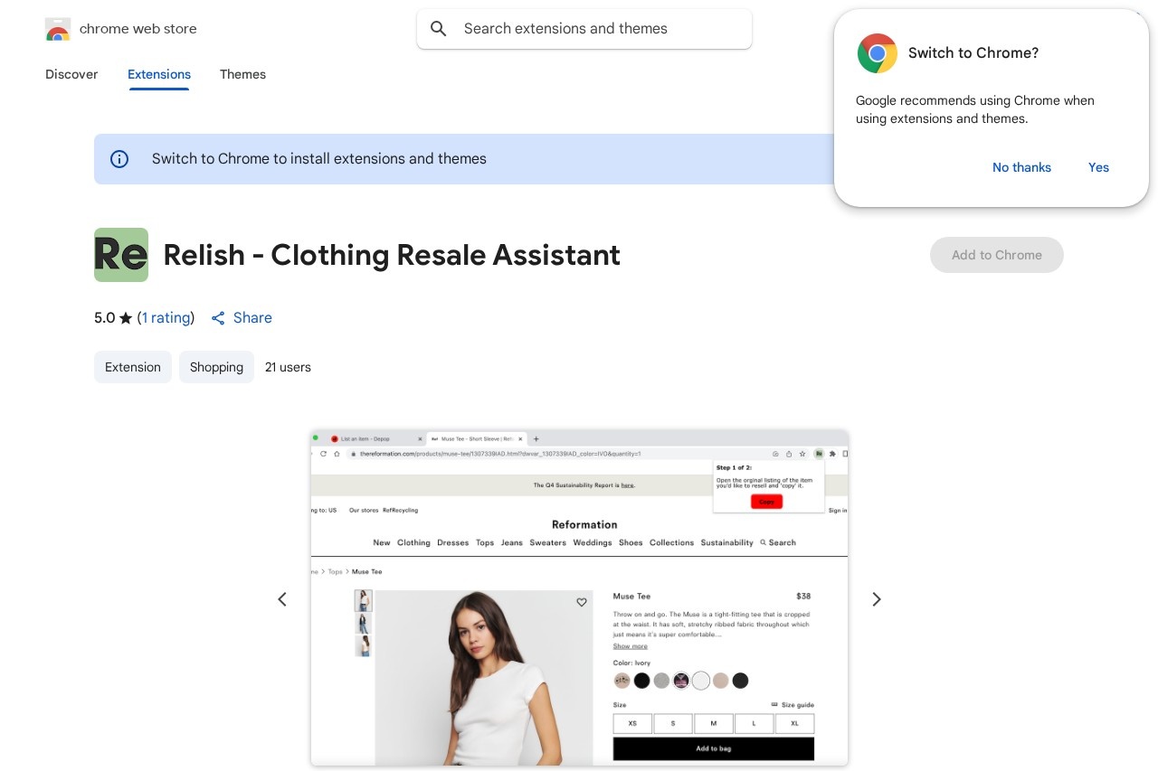
Task: Show the next screenshot with right arrow
Action: point(876,599)
